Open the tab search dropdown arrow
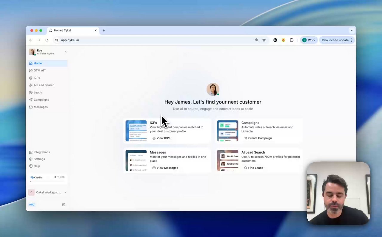382x237 pixels. 352,30
